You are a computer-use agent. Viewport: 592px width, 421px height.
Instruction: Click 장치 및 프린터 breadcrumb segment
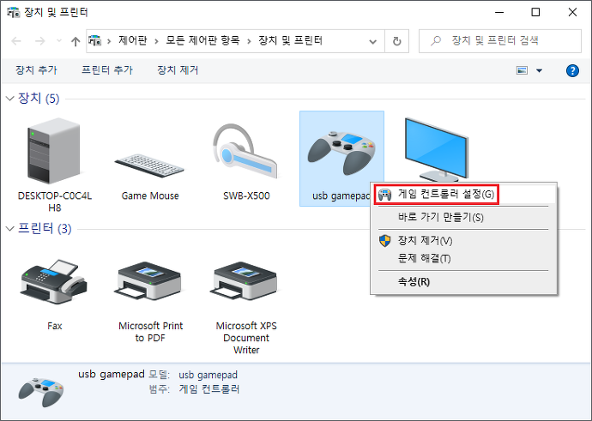click(x=290, y=40)
